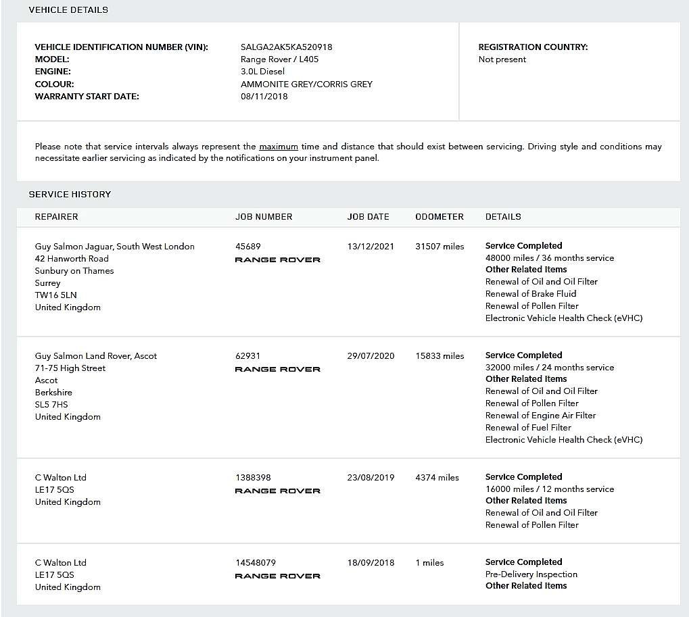Click Renewal of Fuel Filter entry
This screenshot has width=689, height=617.
528,427
